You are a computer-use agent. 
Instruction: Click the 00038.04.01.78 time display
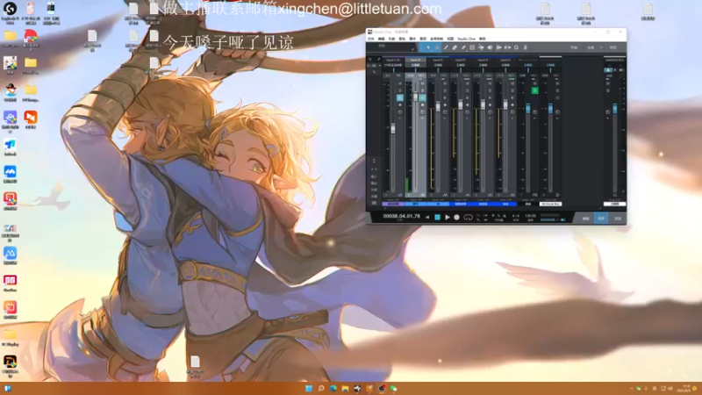[402, 216]
